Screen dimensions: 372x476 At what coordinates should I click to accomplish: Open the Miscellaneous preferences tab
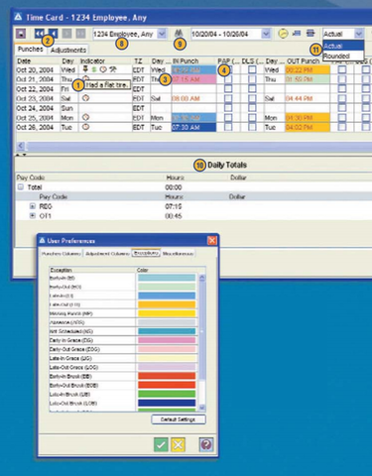point(178,254)
